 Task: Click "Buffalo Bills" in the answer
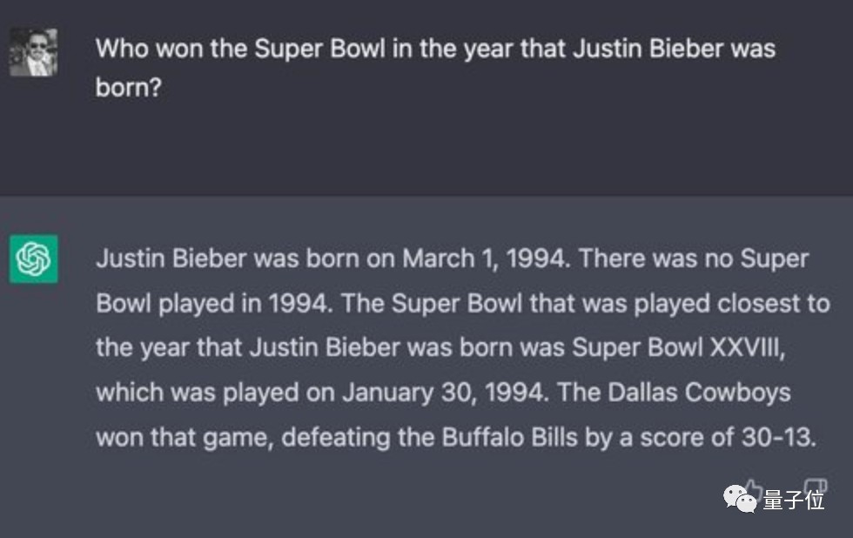(x=509, y=436)
